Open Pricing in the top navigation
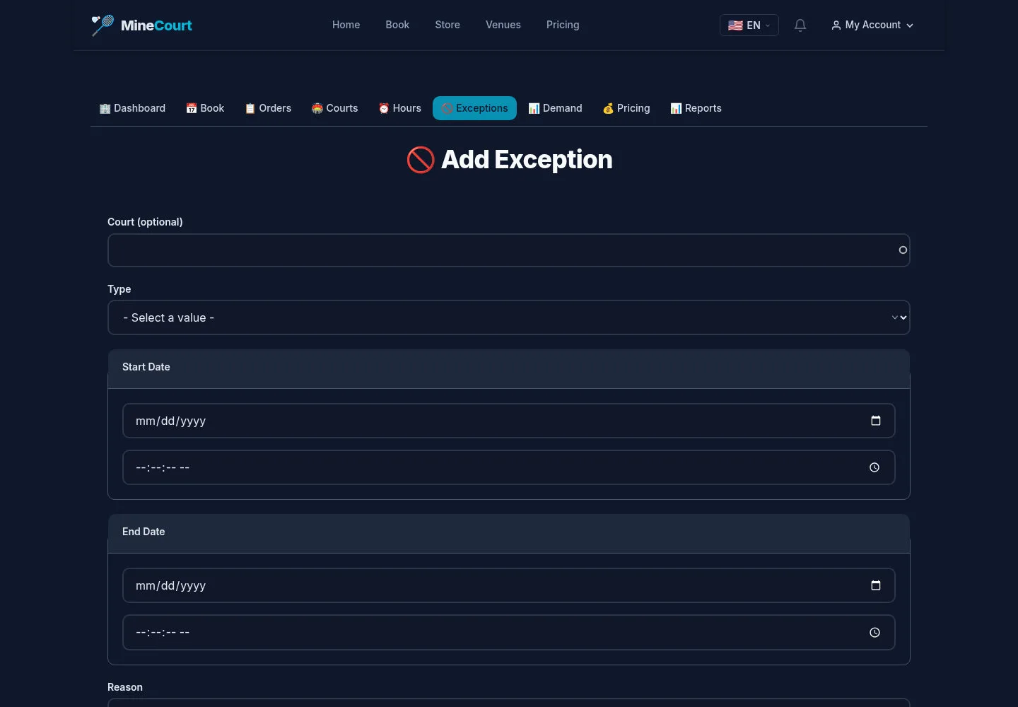 click(563, 25)
